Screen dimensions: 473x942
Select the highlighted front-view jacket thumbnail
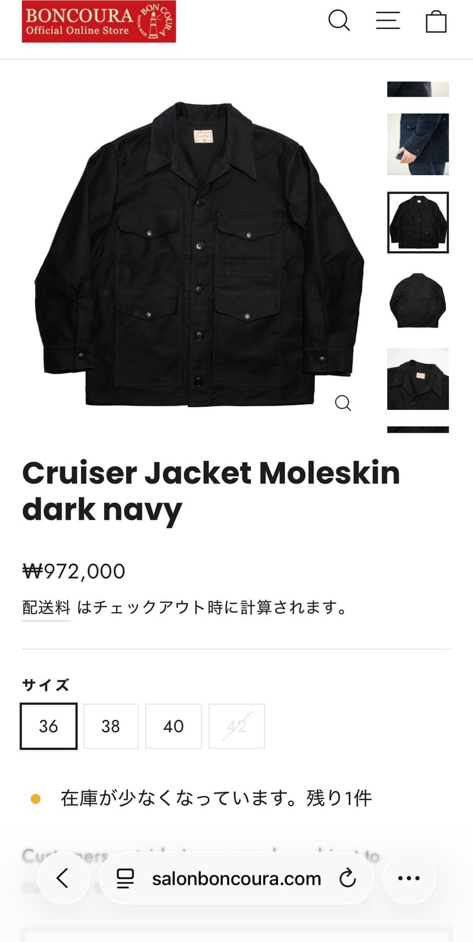[x=418, y=222]
